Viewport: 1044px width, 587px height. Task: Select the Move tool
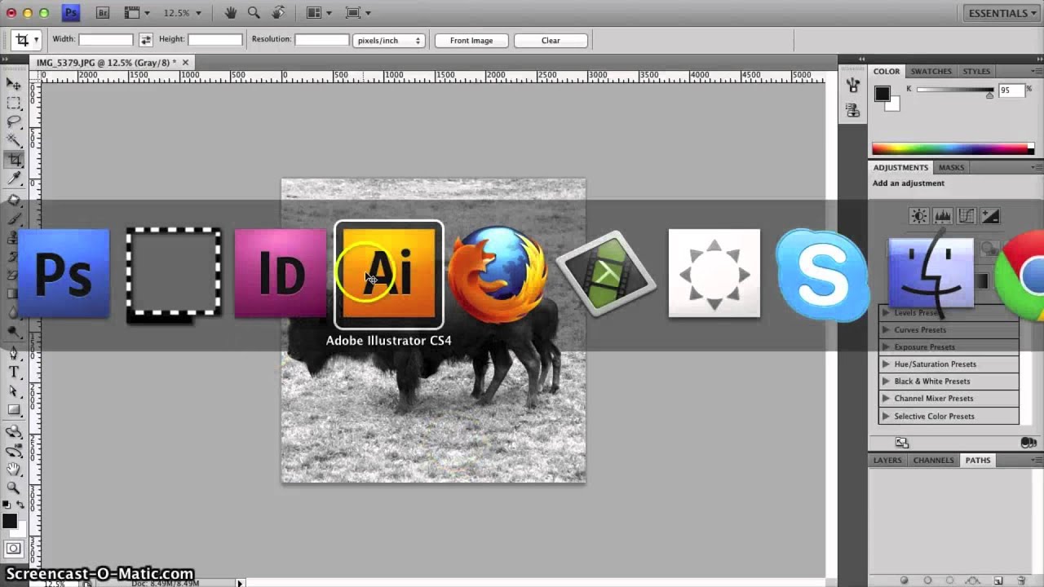(x=14, y=84)
